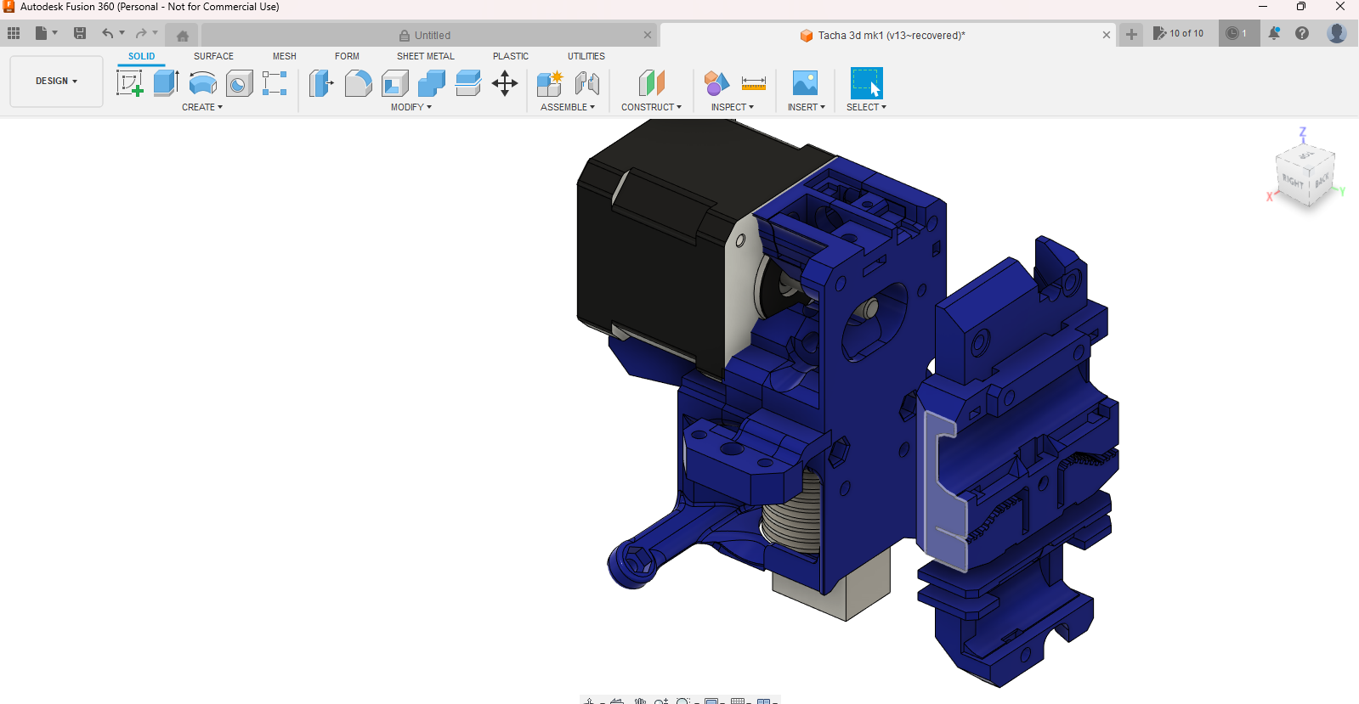Expand the CREATE menu
Viewport: 1359px width, 704px height.
[202, 107]
